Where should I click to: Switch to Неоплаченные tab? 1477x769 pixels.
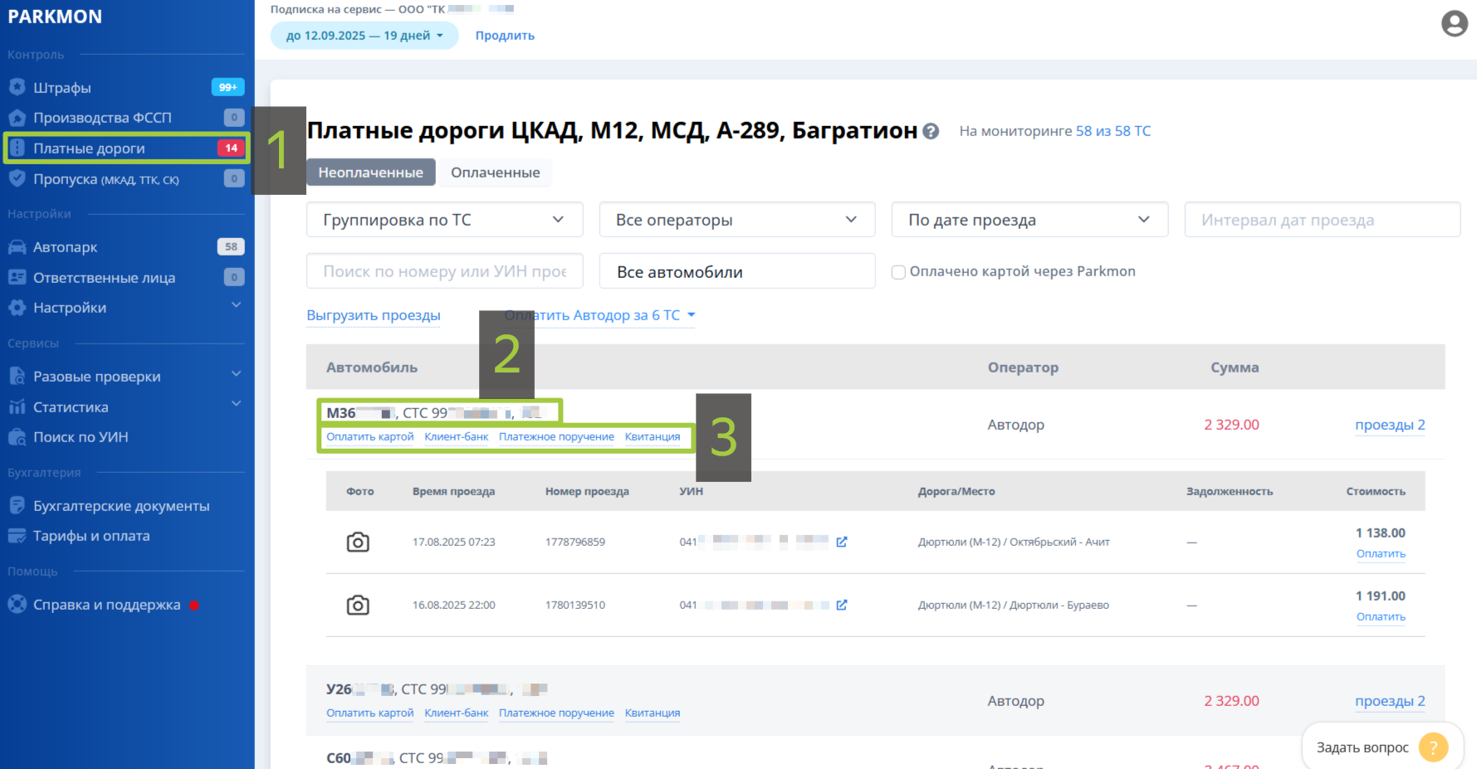pyautogui.click(x=371, y=173)
